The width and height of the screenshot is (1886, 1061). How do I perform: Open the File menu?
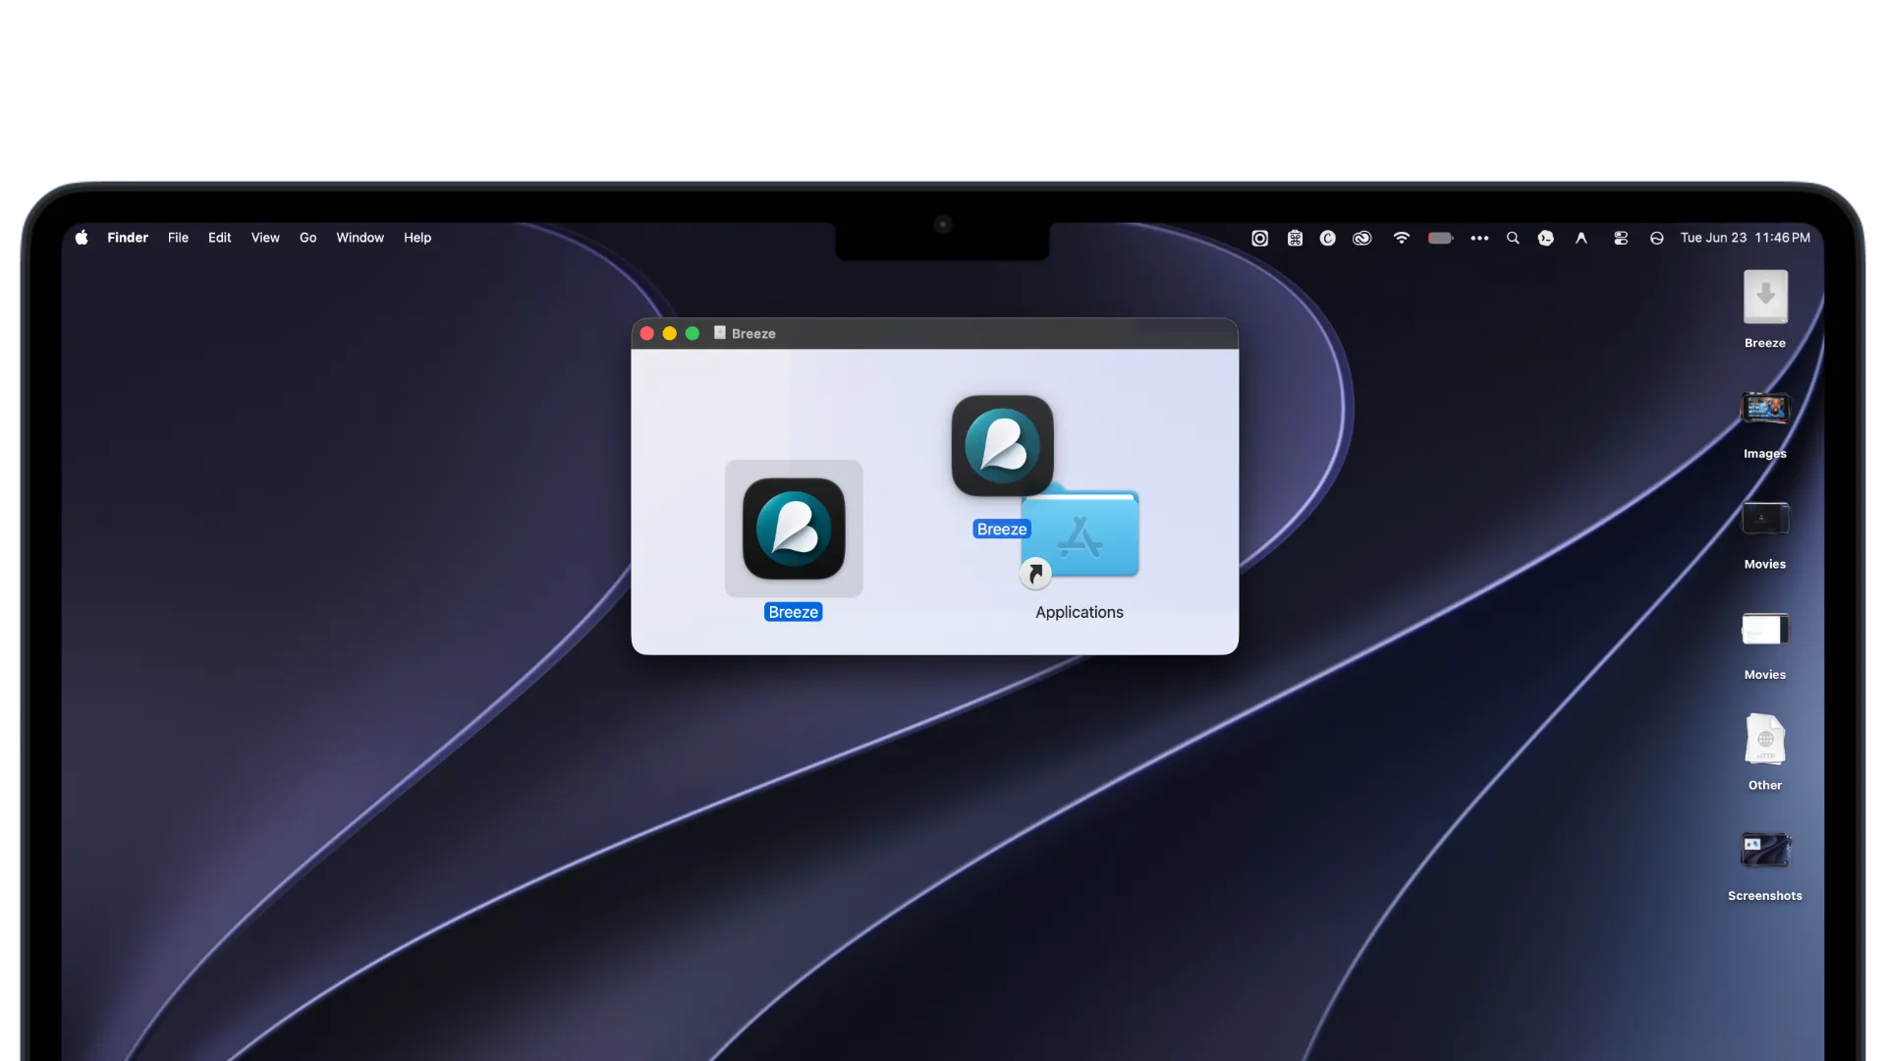[178, 238]
